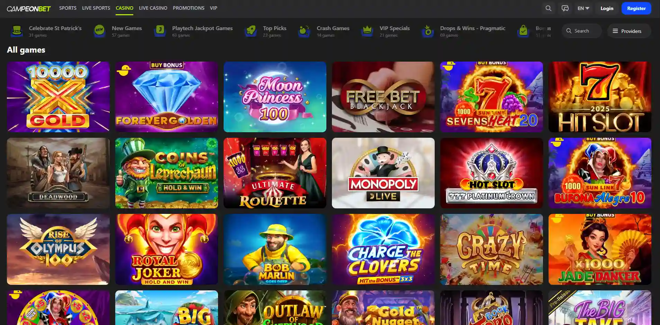Open the Top Picks category icon
Viewport: 660px width, 325px height.
251,31
